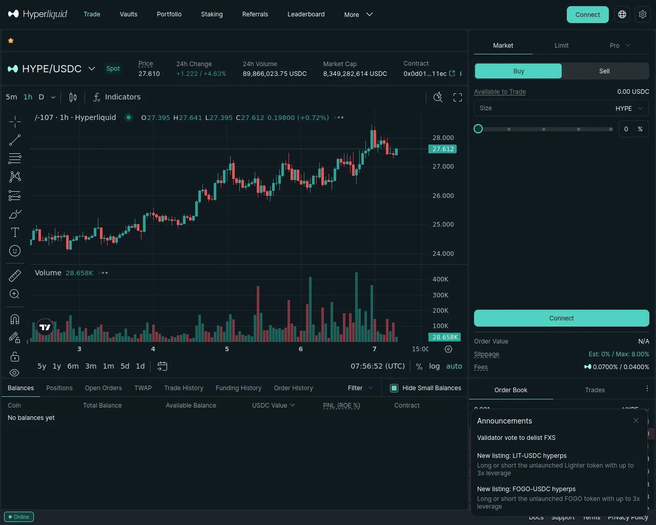Open the ruler measure tool
The height and width of the screenshot is (525, 656).
click(15, 276)
